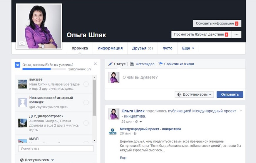Viewport: 256px width, 163px height.
Task: Click the КОСМОС page logo in the shared post
Action: 113,132
